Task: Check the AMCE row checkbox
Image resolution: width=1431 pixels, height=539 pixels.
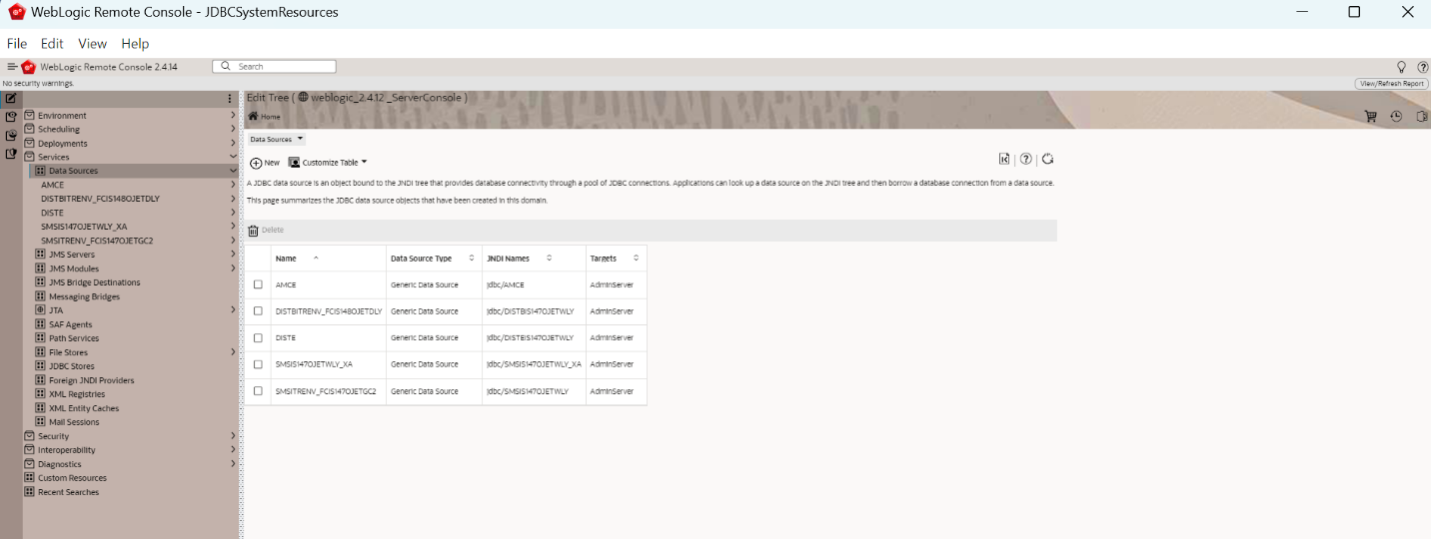Action: tap(258, 284)
